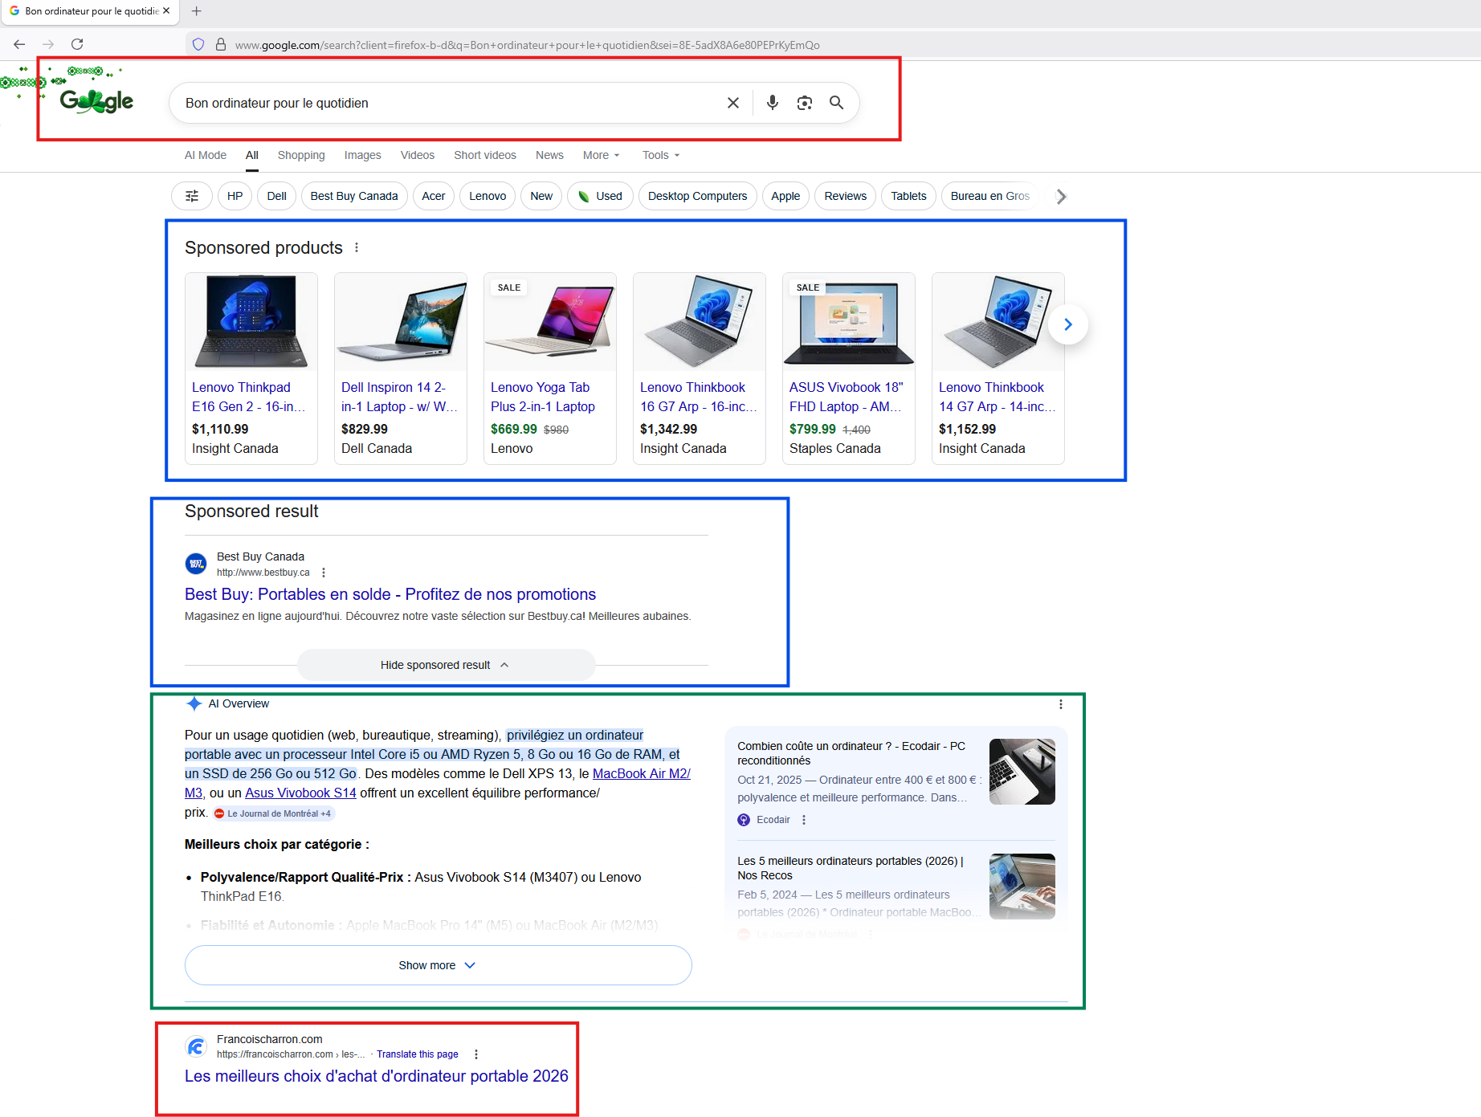Select the Shopping tab

pyautogui.click(x=301, y=155)
